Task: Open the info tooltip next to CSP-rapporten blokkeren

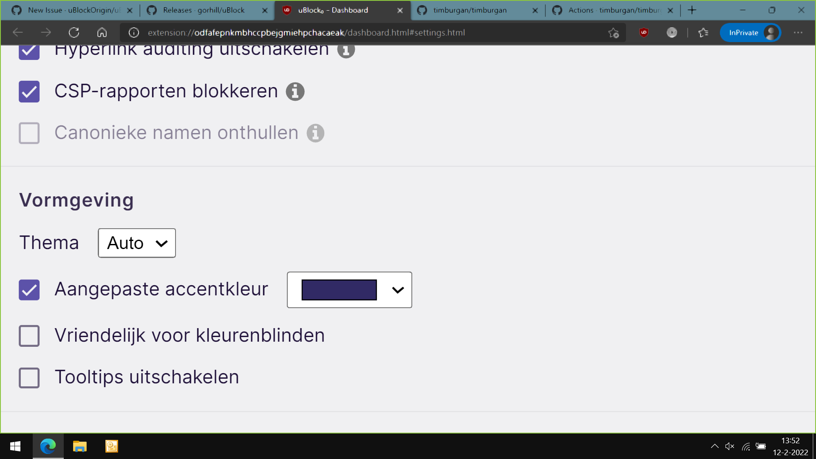Action: coord(295,91)
